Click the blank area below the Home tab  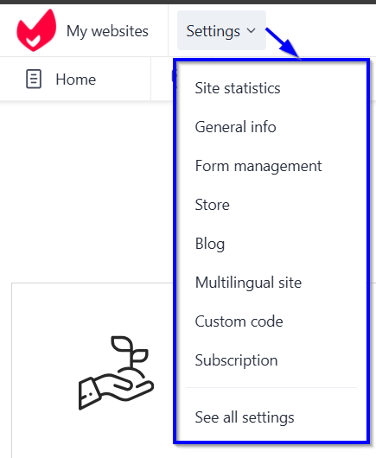pyautogui.click(x=86, y=190)
